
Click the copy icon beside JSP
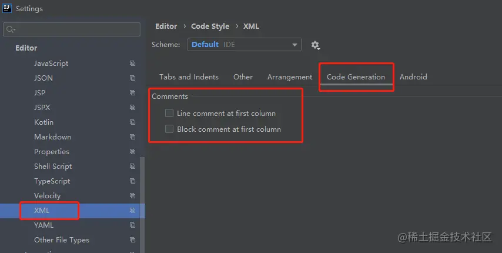(x=132, y=92)
